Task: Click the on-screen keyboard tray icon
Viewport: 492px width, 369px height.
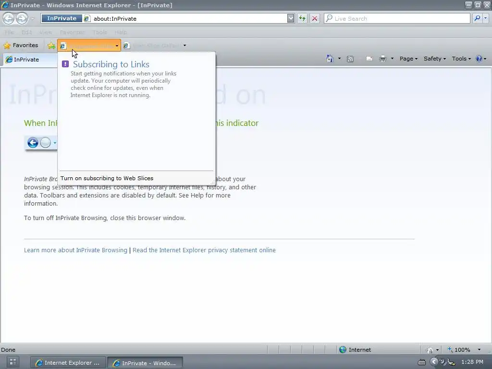Action: (x=422, y=362)
